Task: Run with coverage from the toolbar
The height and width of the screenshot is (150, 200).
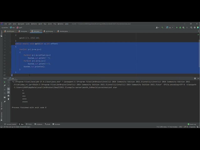Action: [x=183, y=27]
